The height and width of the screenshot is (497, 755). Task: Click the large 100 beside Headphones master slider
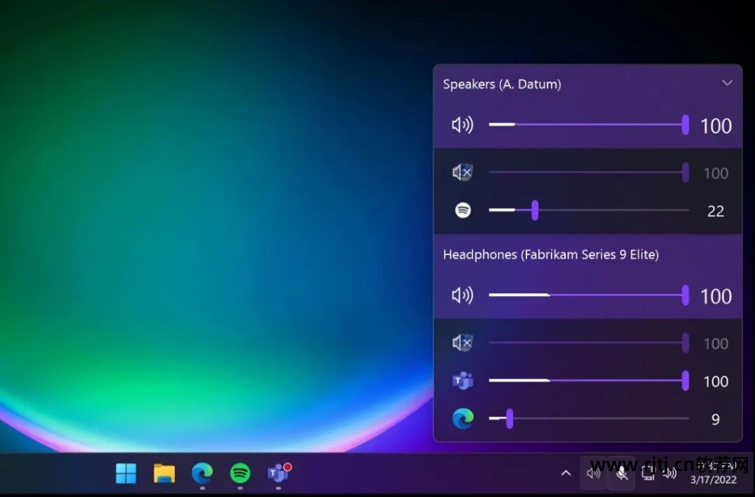[x=716, y=296]
